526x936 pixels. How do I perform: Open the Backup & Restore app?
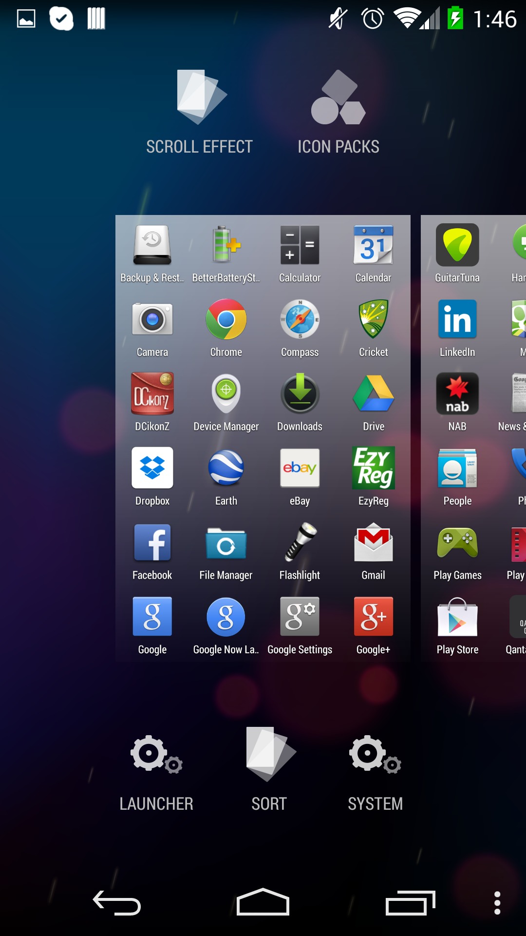click(x=152, y=253)
